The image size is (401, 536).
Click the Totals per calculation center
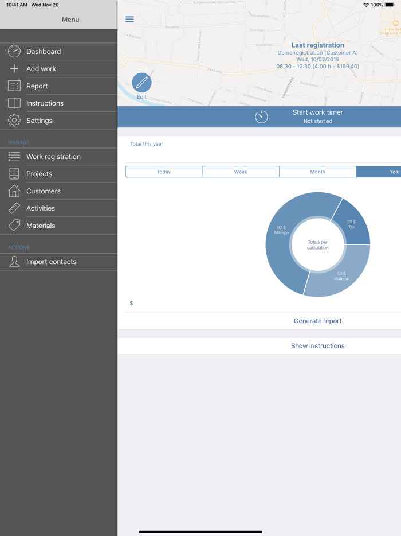tap(318, 244)
